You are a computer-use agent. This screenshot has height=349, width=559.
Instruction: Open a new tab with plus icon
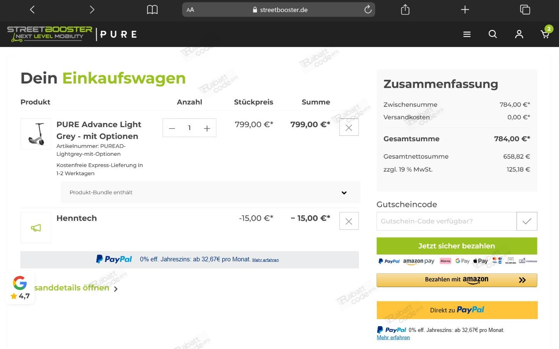click(465, 10)
